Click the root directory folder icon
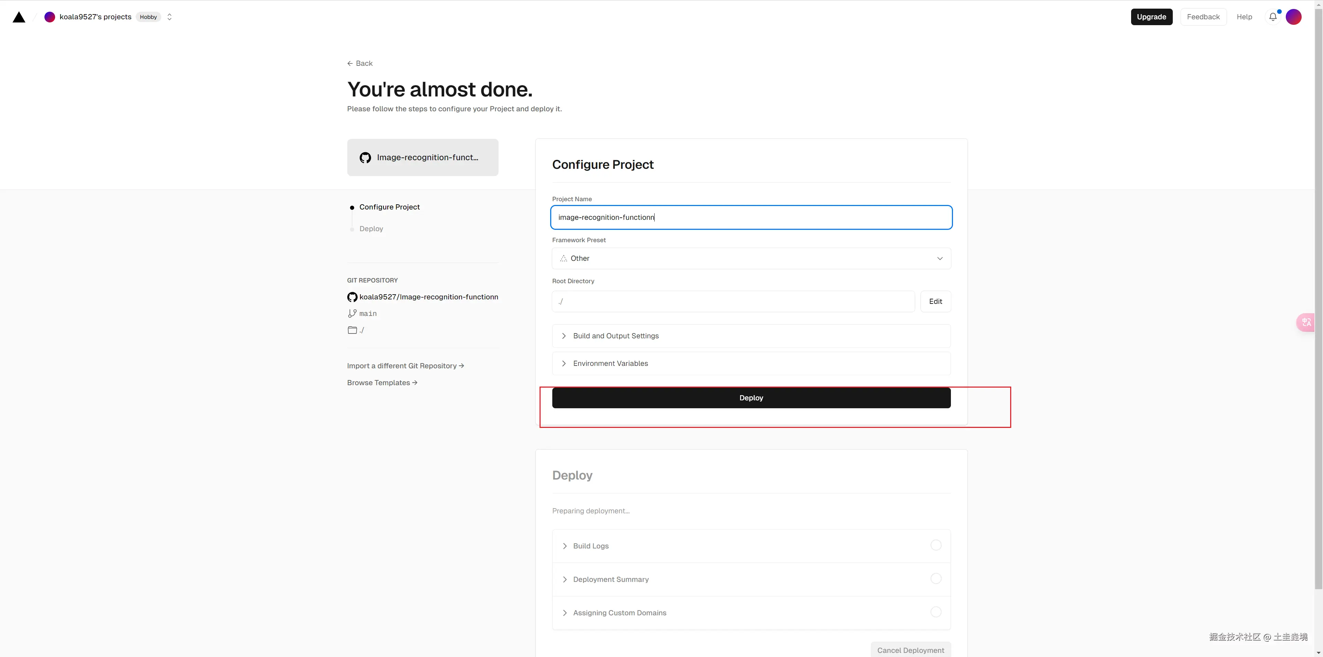Image resolution: width=1323 pixels, height=657 pixels. point(352,330)
